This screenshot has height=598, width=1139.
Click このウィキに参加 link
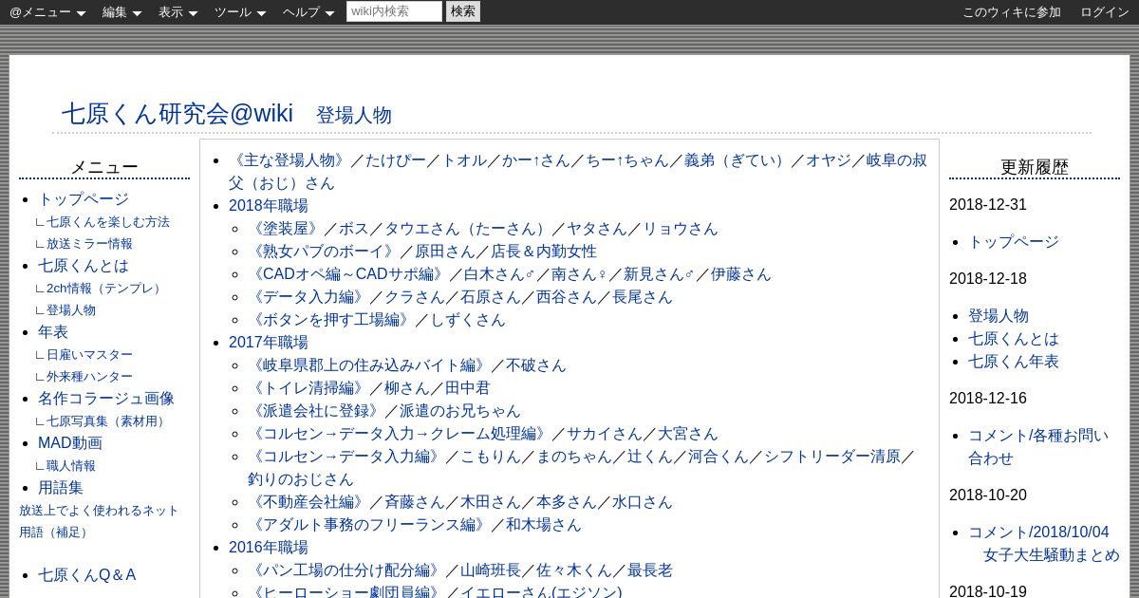click(1012, 12)
